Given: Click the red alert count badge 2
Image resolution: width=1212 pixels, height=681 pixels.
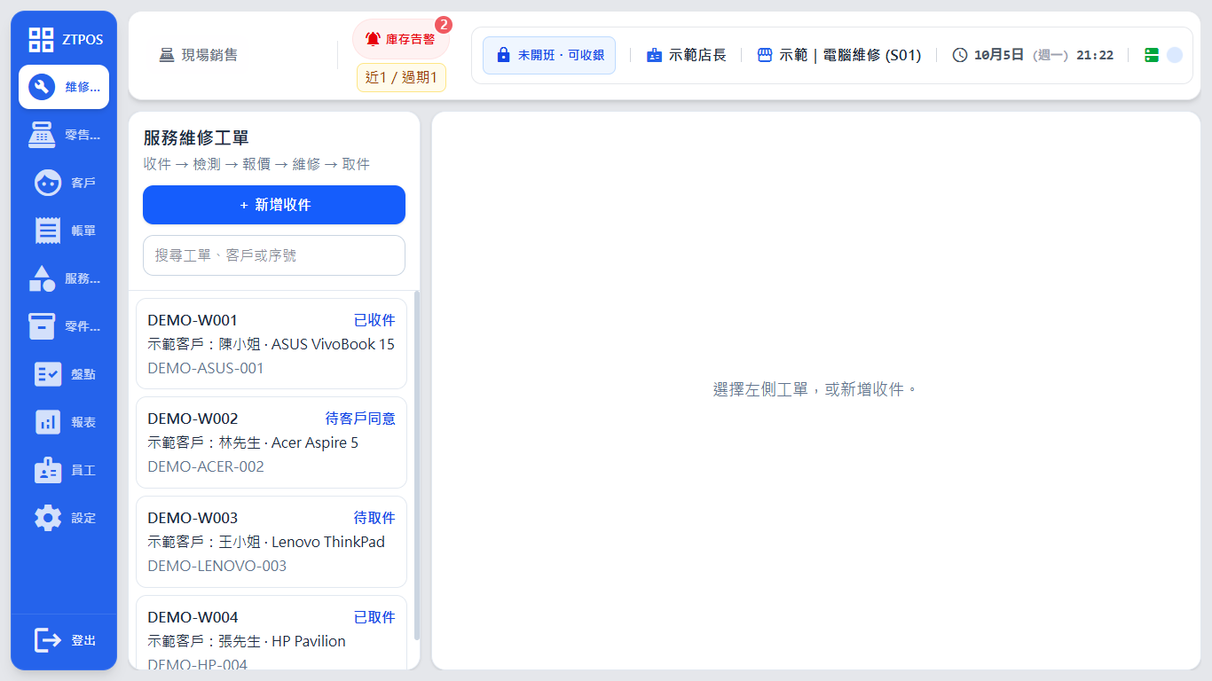Looking at the screenshot, I should pos(444,25).
